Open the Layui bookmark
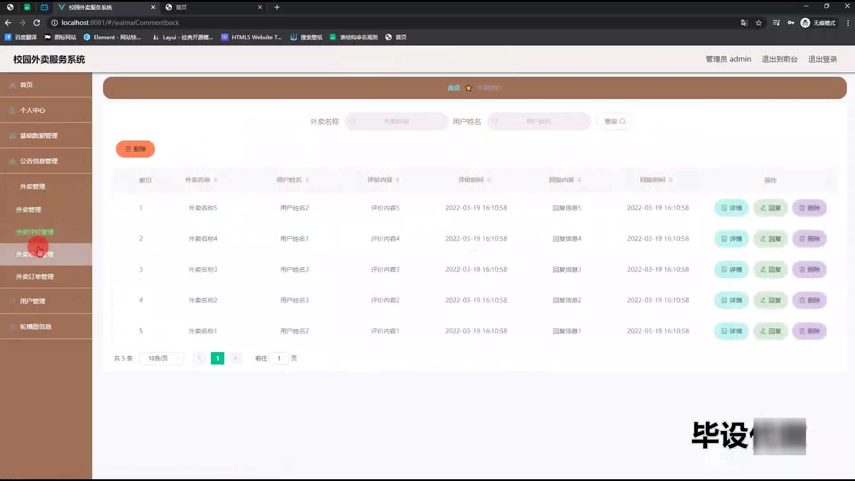Viewport: 855px width, 481px height. pyautogui.click(x=183, y=37)
